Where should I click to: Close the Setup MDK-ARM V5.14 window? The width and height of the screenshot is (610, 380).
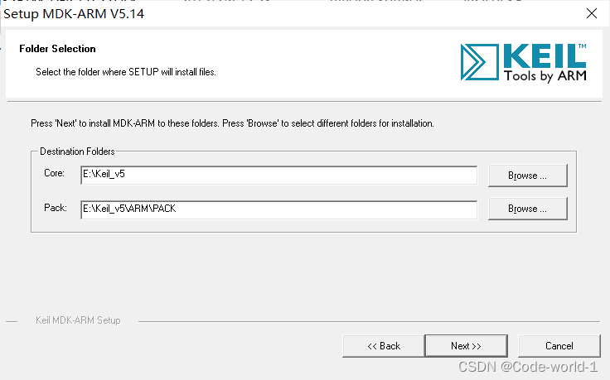pos(591,13)
